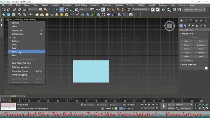Click the sun light icon in lower toolbar
Viewport: 210px width, 118px height.
[x=62, y=14]
